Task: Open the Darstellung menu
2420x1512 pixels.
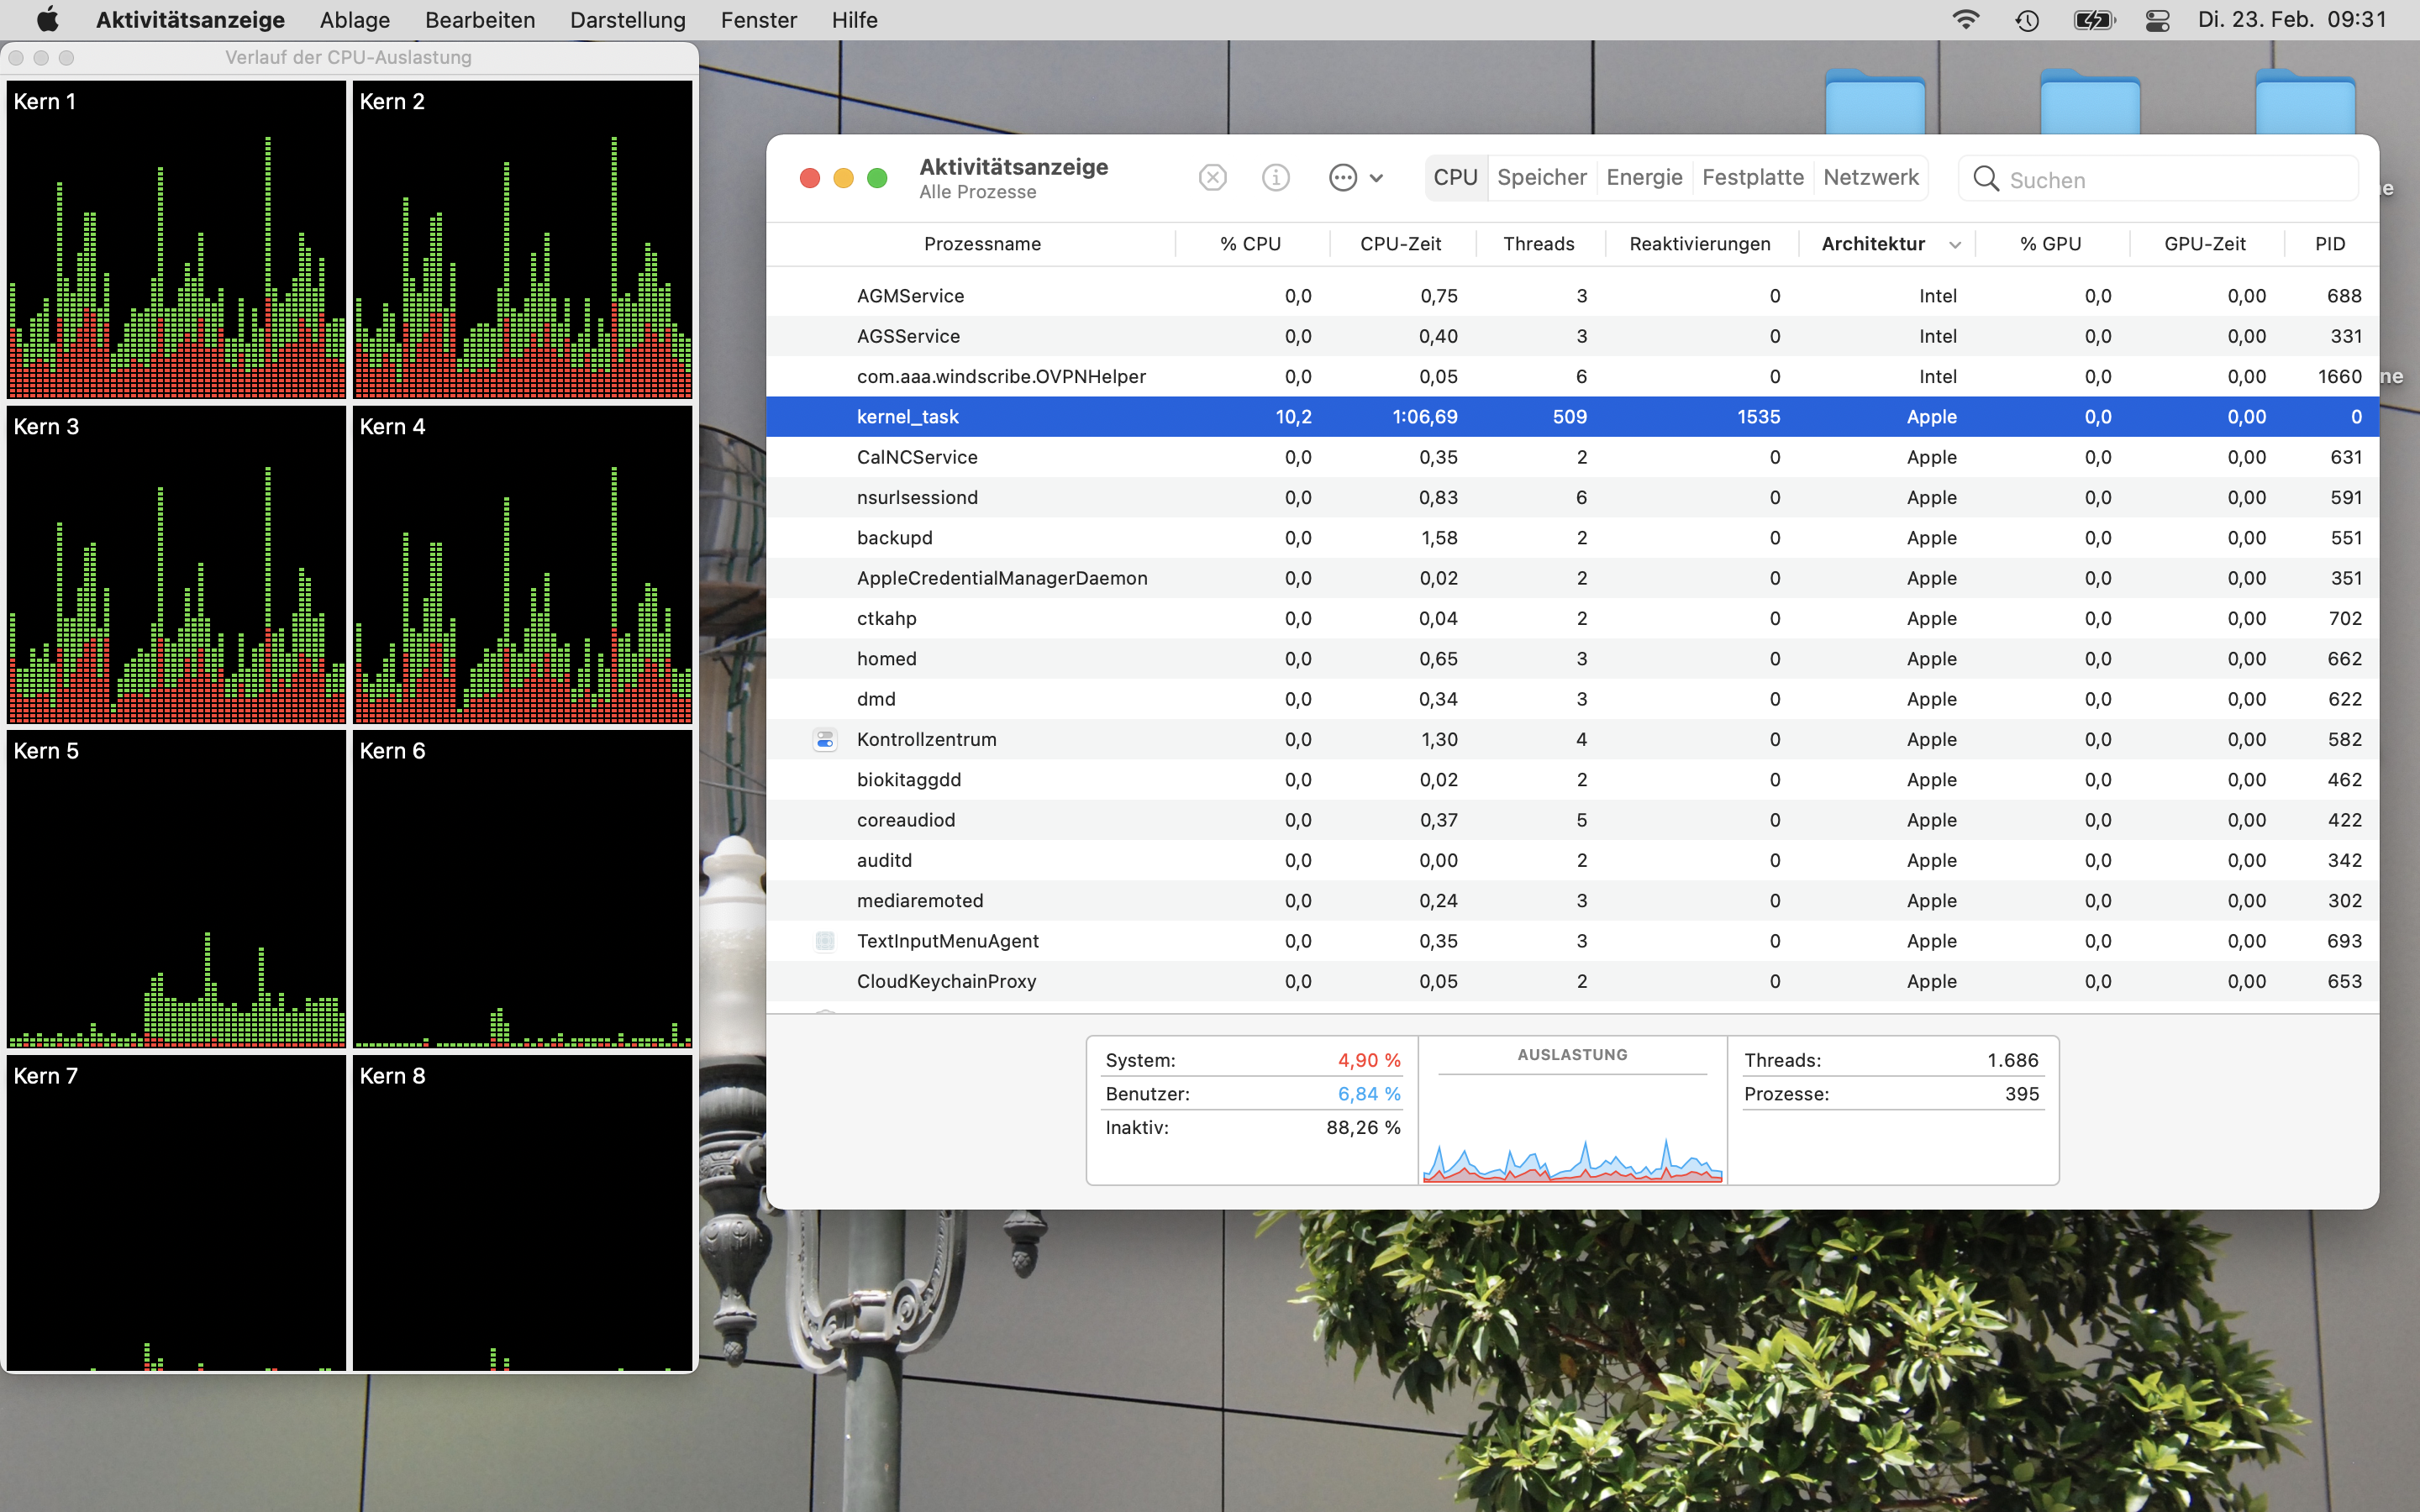Action: click(x=627, y=20)
